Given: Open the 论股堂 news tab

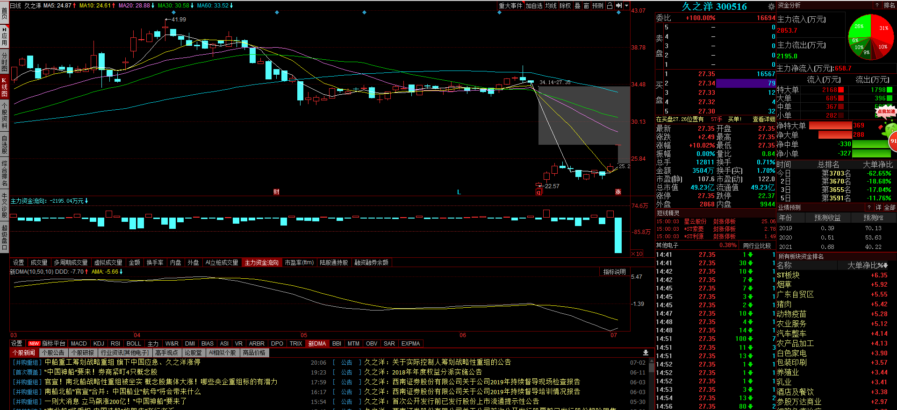Looking at the screenshot, I should 193,353.
